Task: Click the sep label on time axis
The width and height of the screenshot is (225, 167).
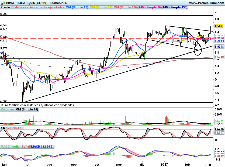Action: (74, 165)
